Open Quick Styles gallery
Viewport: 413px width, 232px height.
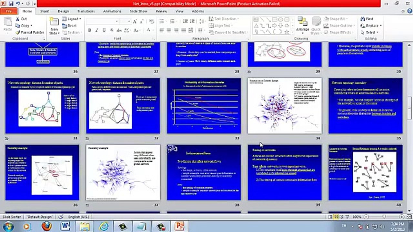(x=316, y=26)
